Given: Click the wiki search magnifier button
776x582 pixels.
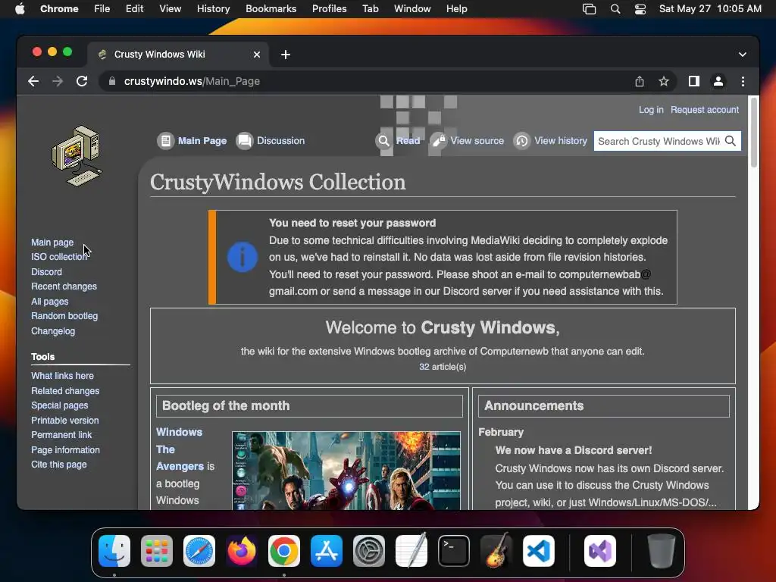Looking at the screenshot, I should [731, 141].
